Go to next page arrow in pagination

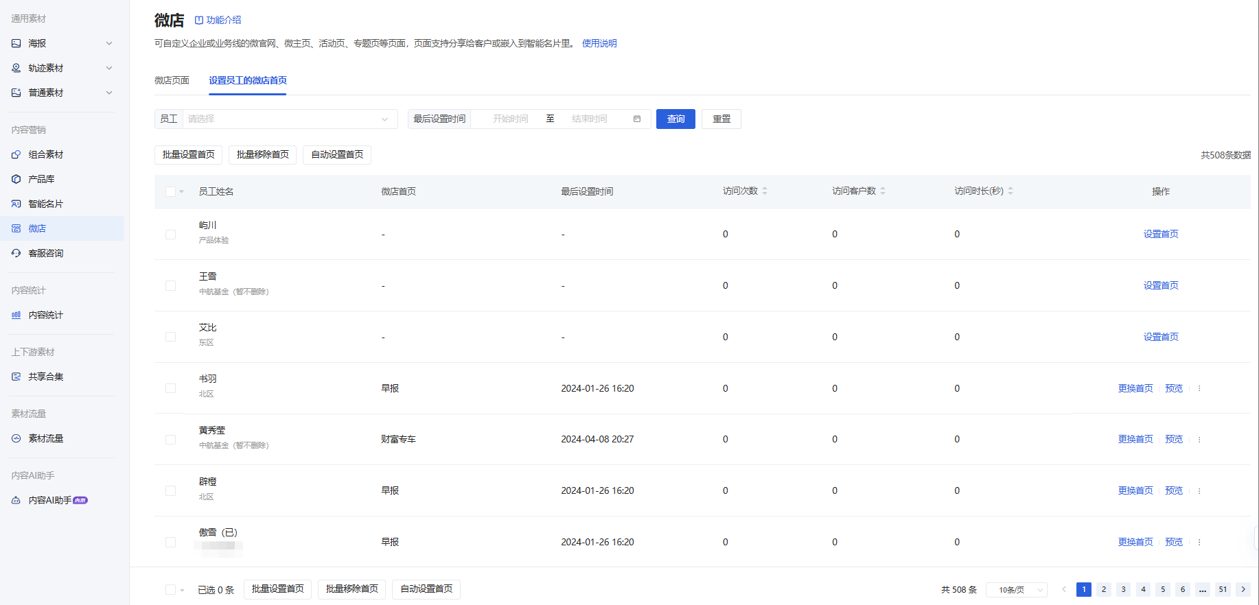pos(1243,589)
